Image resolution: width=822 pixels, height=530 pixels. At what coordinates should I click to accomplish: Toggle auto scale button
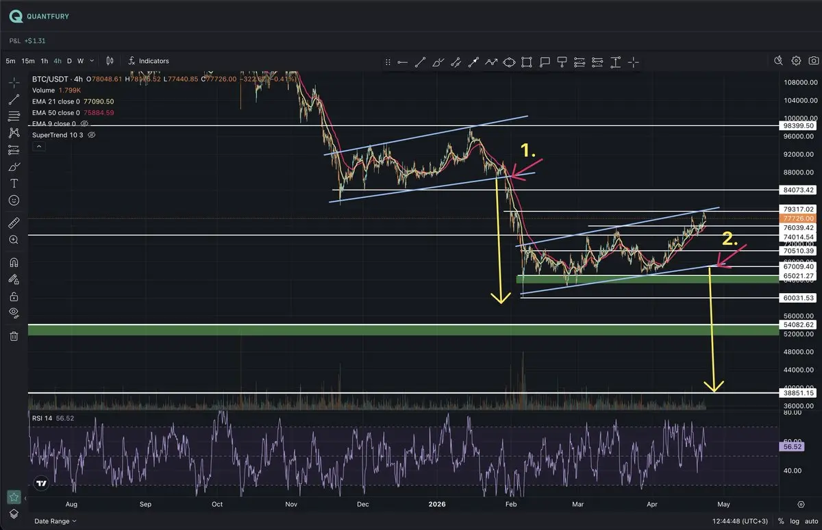tap(810, 521)
